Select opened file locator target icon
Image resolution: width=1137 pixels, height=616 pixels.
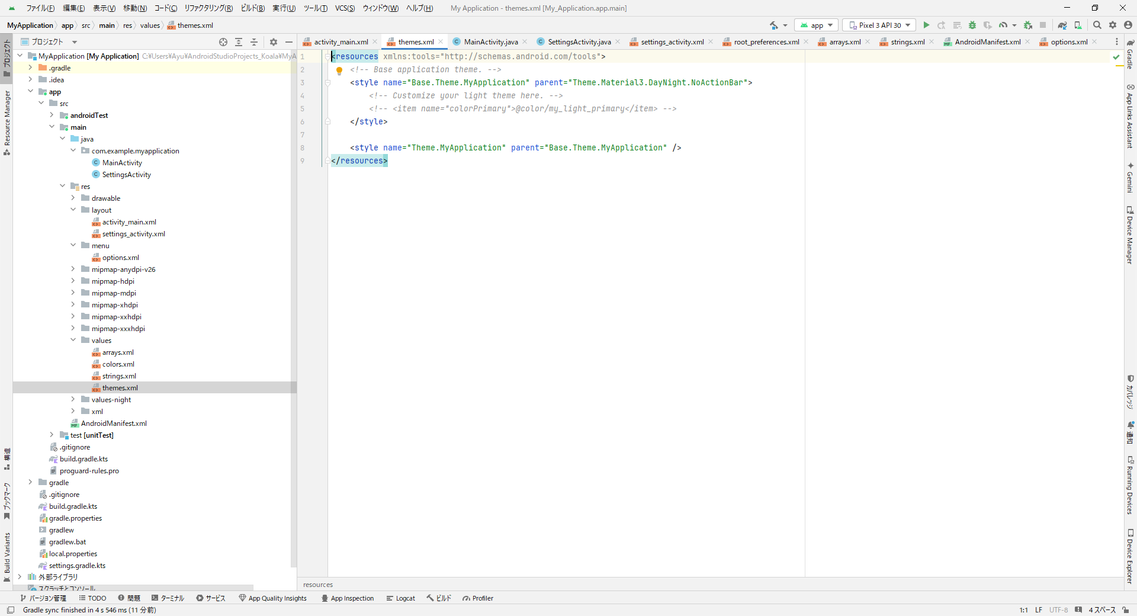[x=223, y=42]
